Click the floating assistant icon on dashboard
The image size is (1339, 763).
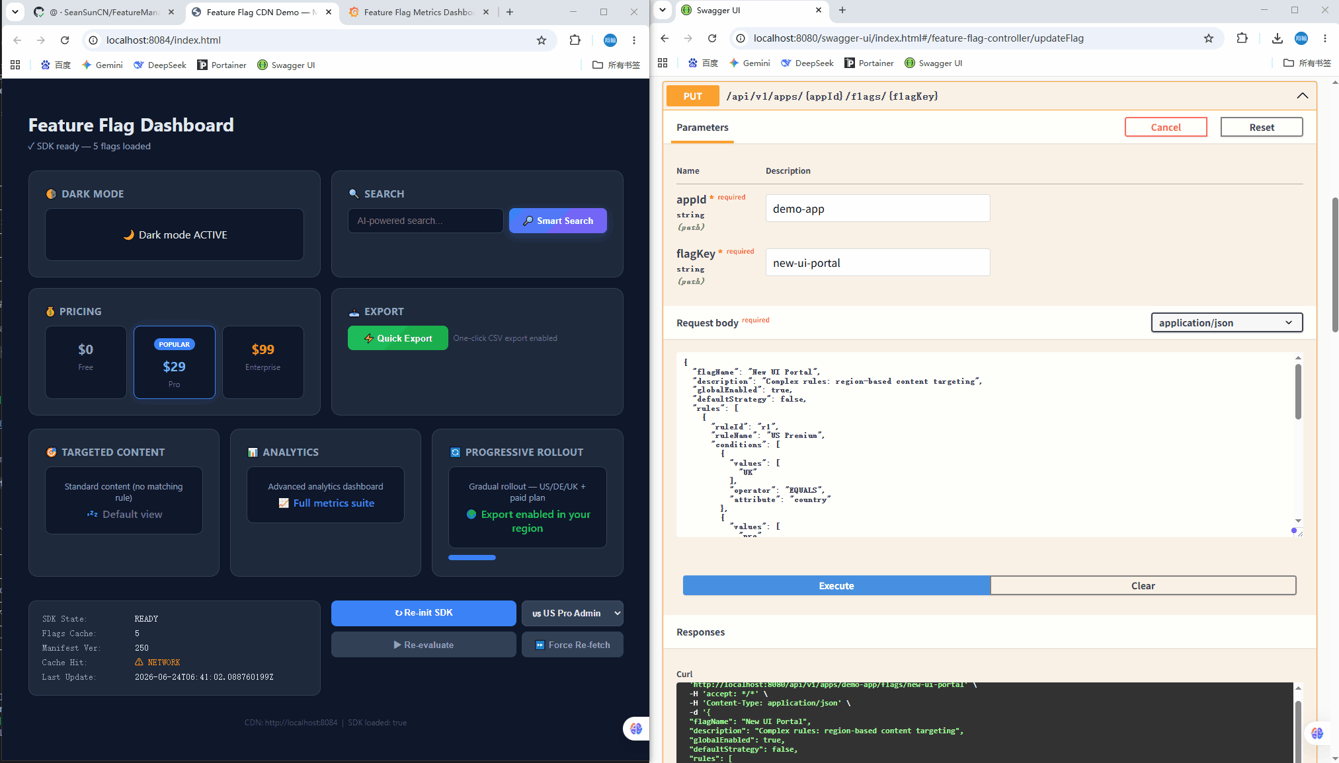click(x=636, y=728)
